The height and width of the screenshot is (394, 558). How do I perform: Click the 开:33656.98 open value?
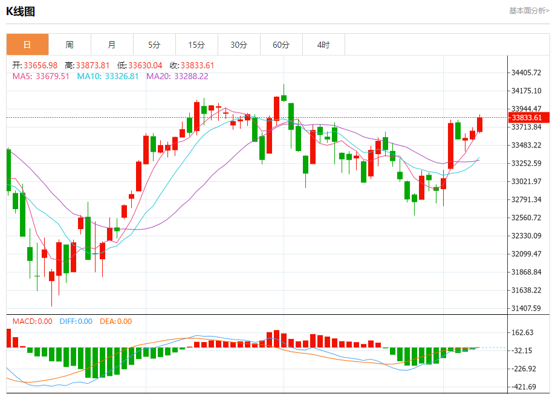click(35, 65)
